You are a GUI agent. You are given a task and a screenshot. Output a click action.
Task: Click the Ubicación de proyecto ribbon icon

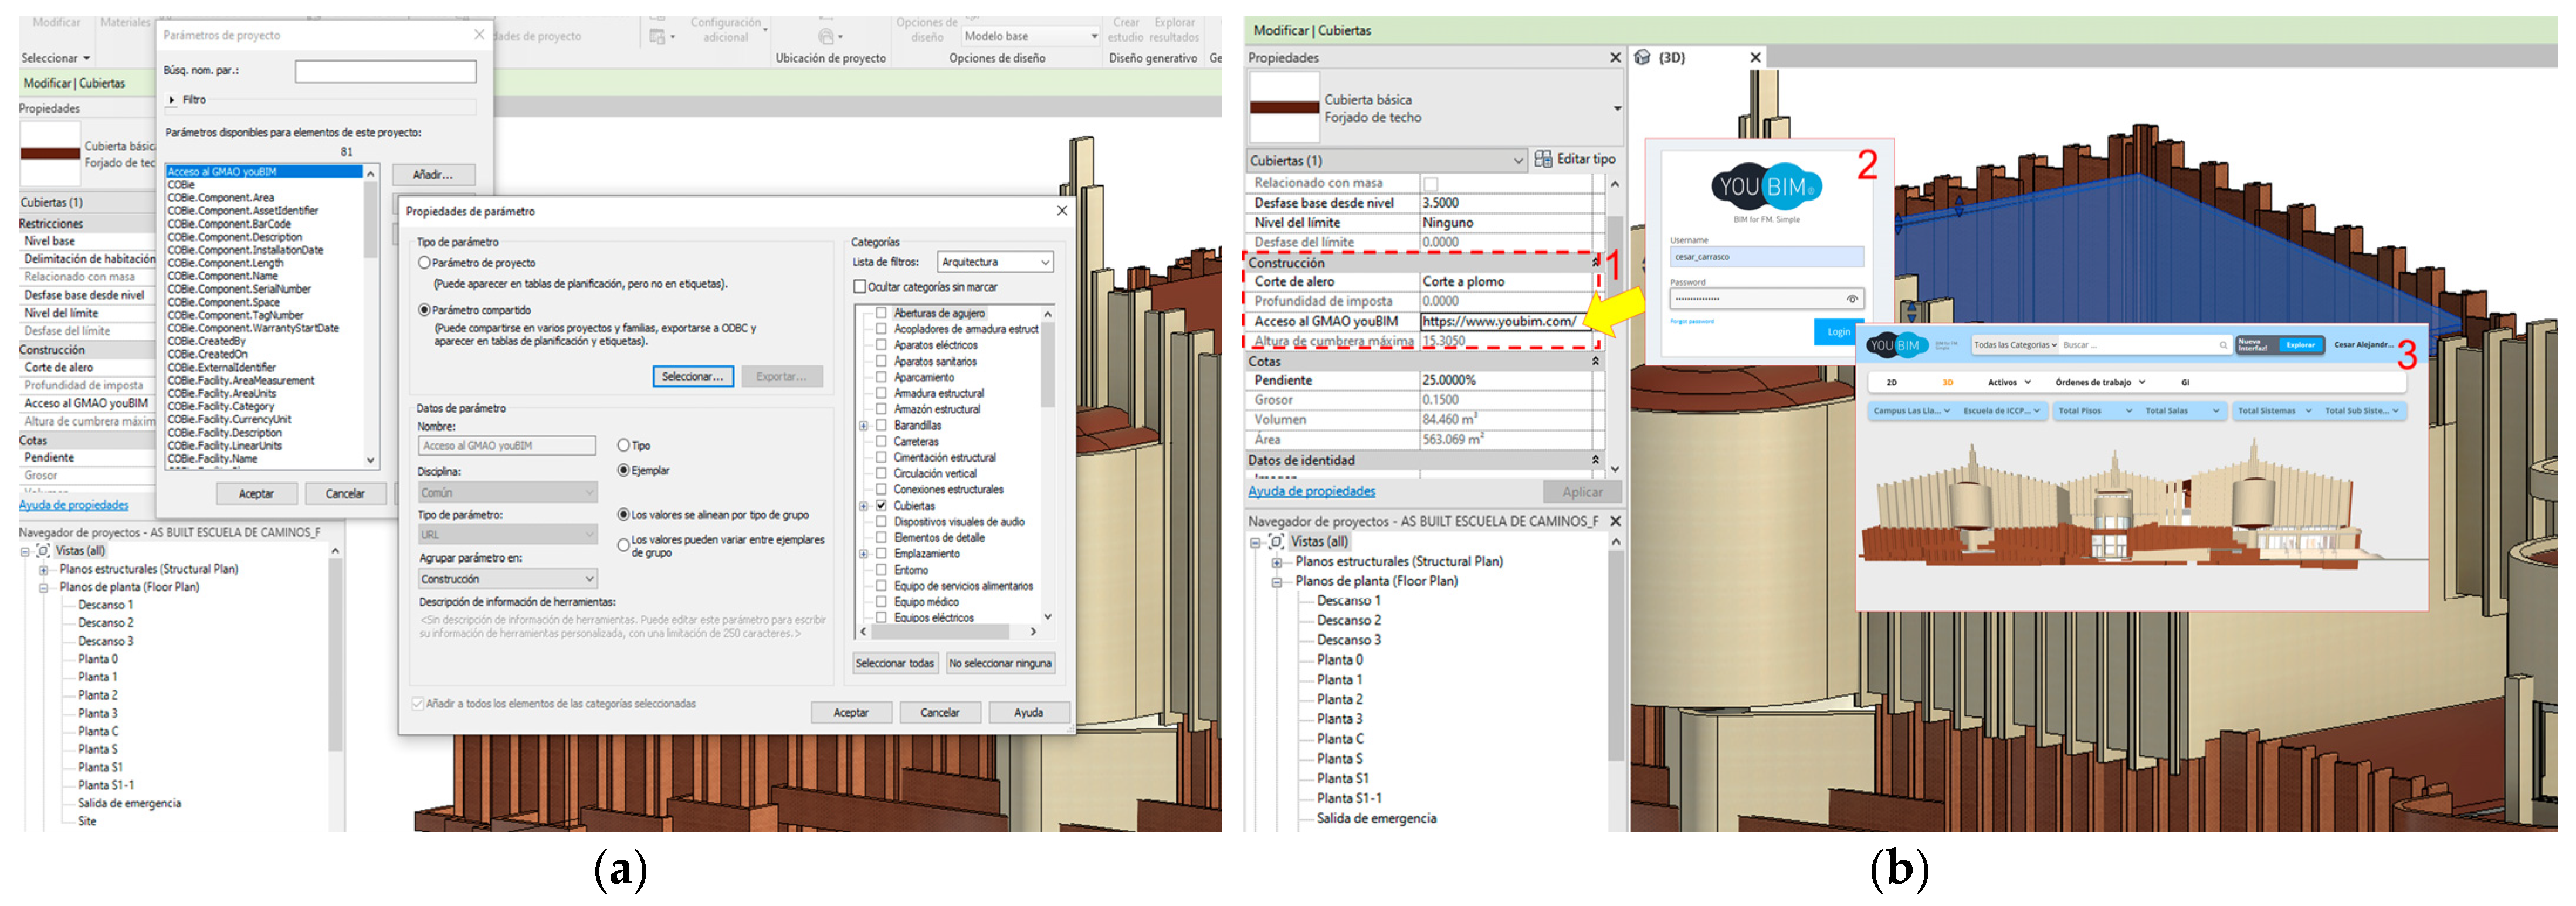point(827,36)
